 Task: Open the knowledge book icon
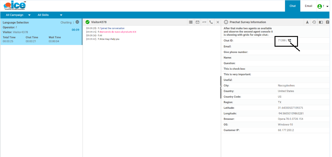321,22
